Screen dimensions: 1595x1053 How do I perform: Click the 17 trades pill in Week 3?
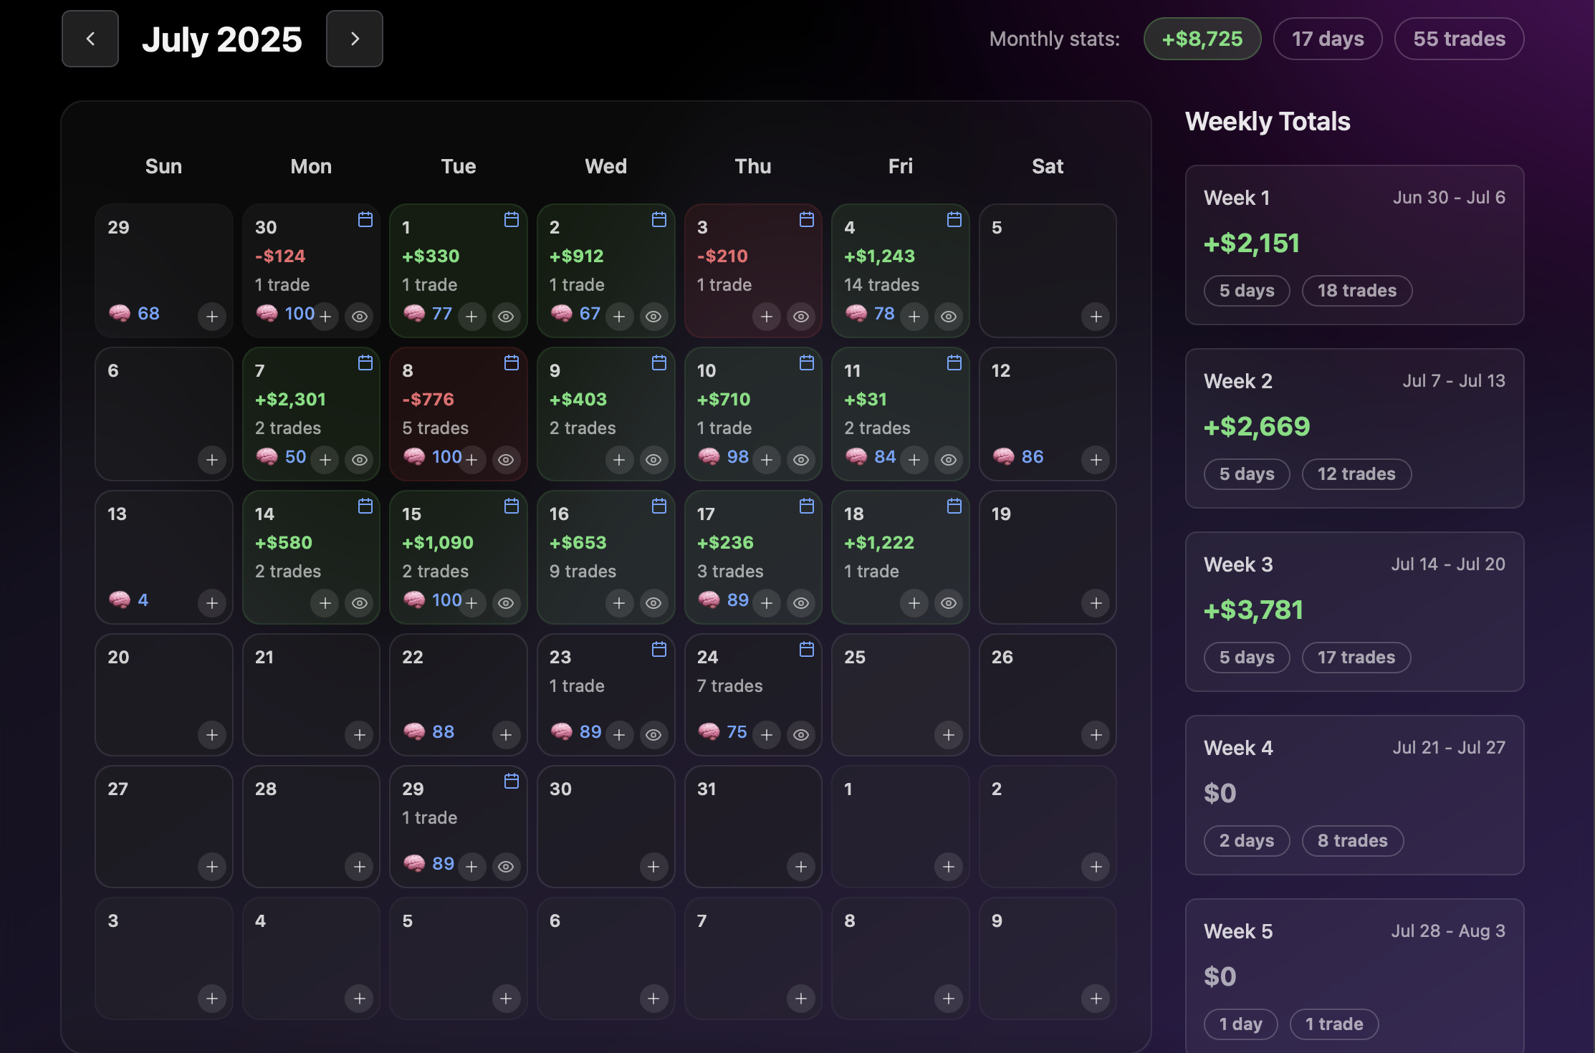(1356, 658)
